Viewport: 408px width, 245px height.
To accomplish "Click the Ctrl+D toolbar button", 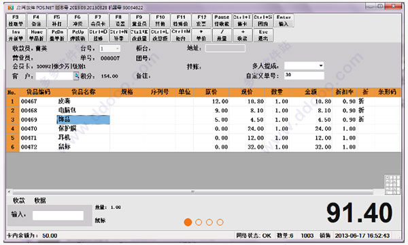I will [98, 35].
